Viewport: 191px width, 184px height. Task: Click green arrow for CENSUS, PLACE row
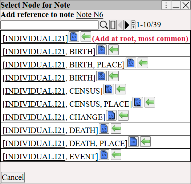click(150, 102)
